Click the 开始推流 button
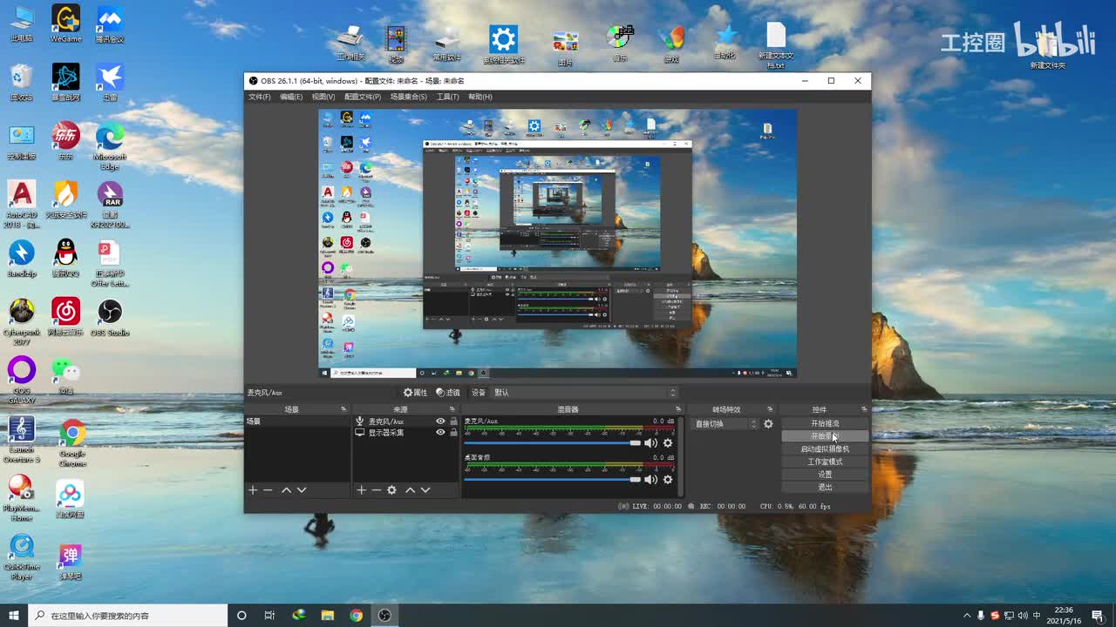1116x627 pixels. point(825,424)
